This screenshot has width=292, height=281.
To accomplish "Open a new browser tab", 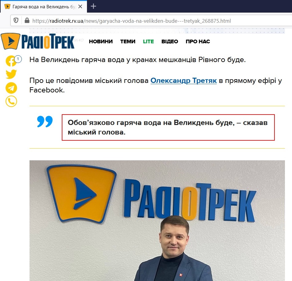I will [x=93, y=6].
